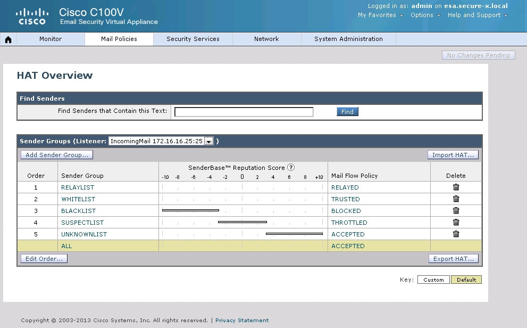Screen dimensions: 527x328
Task: Open SenderBase Reputation Score help icon
Action: 291,168
